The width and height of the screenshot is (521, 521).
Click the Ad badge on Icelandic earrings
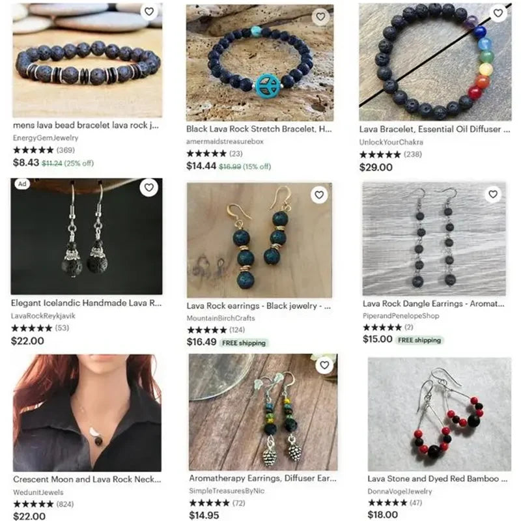point(21,184)
